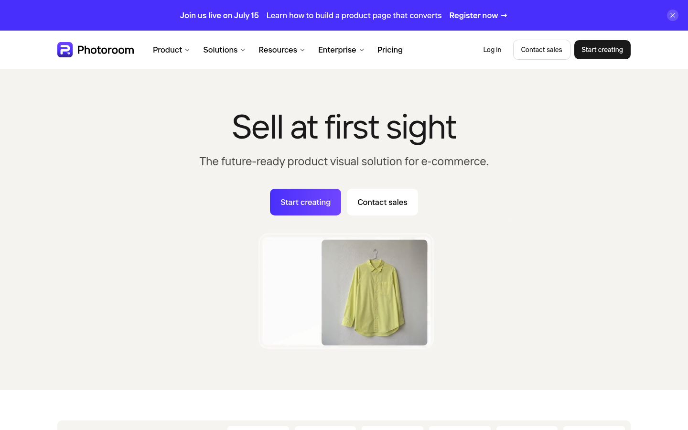
Task: Click Contact sales in the header
Action: tap(541, 50)
